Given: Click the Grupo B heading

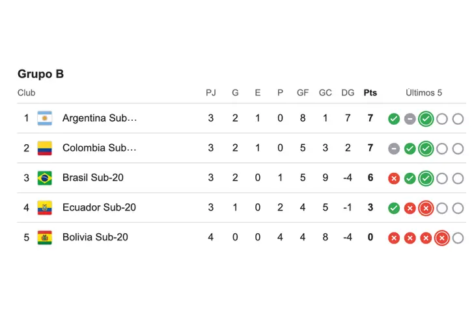Looking at the screenshot, I should [40, 74].
